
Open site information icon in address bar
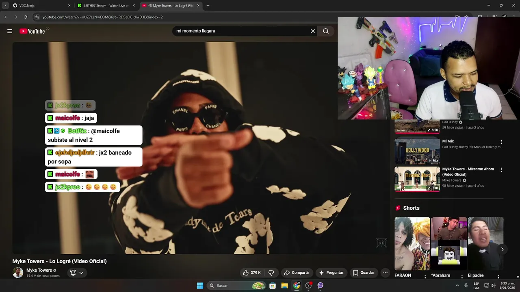(37, 17)
